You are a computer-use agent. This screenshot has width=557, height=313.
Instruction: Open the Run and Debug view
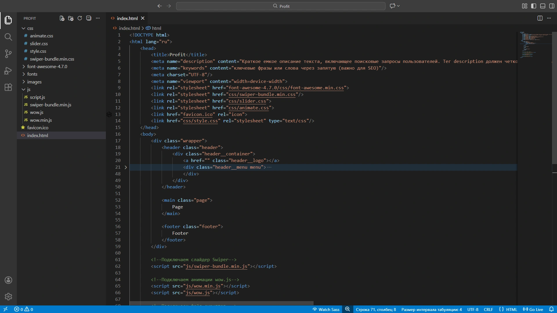(8, 70)
